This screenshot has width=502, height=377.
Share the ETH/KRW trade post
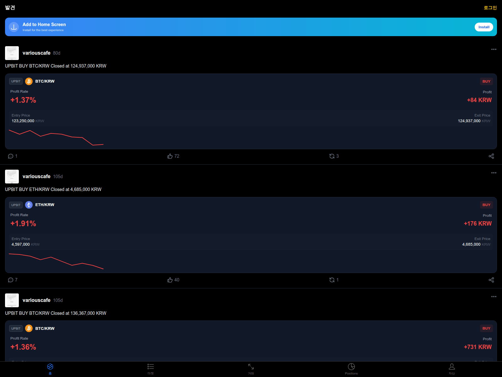(x=491, y=280)
